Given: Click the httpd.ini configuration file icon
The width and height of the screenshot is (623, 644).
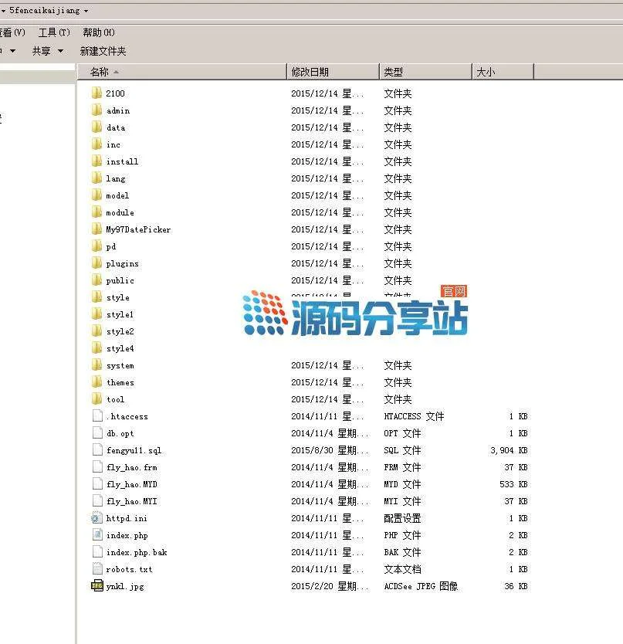Looking at the screenshot, I should (x=96, y=518).
